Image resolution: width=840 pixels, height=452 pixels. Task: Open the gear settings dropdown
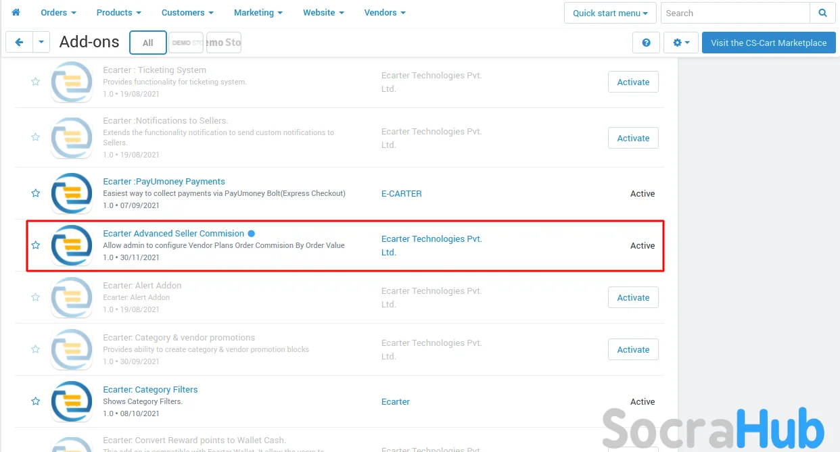tap(681, 43)
